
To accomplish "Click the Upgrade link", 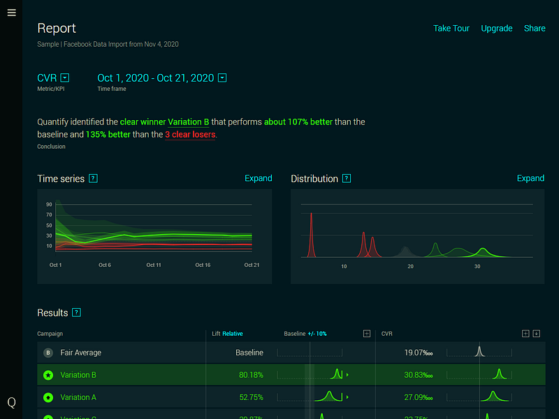I will 497,28.
